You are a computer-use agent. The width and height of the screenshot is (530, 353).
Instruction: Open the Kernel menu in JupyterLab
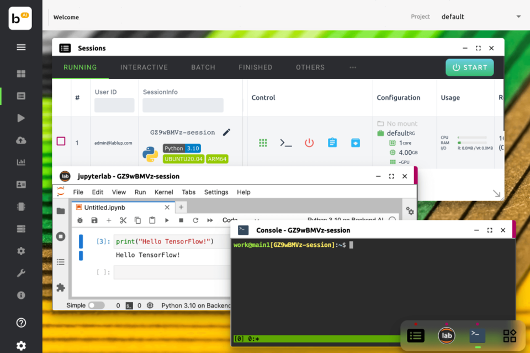pos(163,192)
